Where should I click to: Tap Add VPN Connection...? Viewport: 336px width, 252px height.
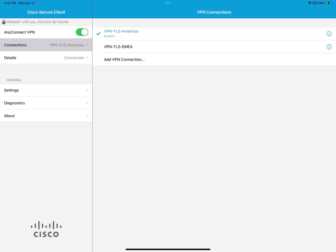click(214, 60)
